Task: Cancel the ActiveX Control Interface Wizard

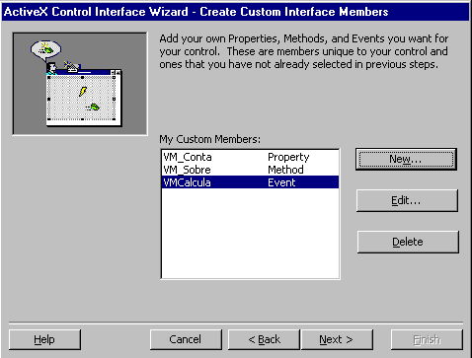Action: 186,339
